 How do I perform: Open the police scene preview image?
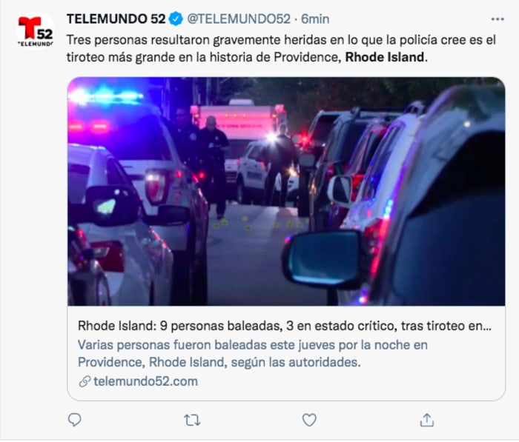[286, 191]
